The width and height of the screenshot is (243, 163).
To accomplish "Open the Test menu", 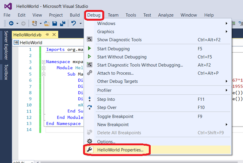I will coord(147,15).
